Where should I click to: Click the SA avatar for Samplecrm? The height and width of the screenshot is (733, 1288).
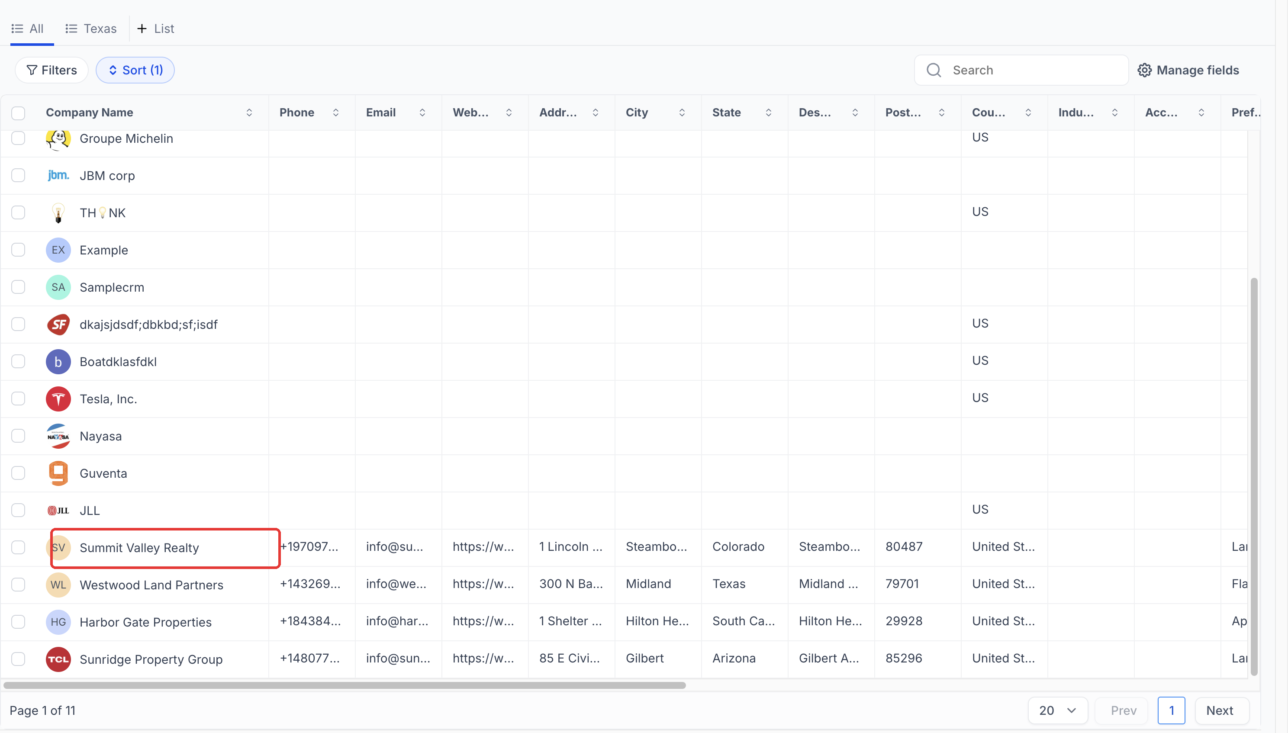pyautogui.click(x=58, y=287)
